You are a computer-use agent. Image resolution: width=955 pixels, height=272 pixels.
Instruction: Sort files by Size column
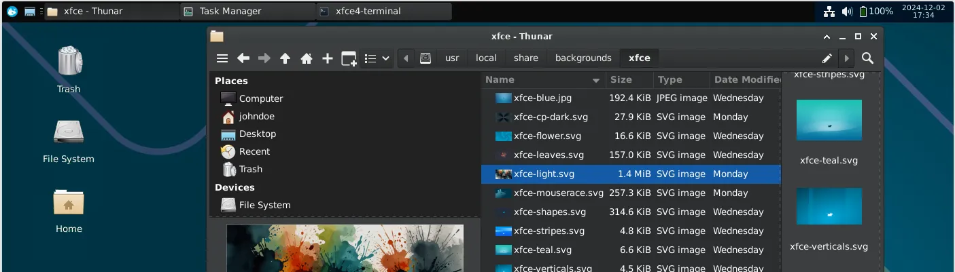tap(629, 80)
